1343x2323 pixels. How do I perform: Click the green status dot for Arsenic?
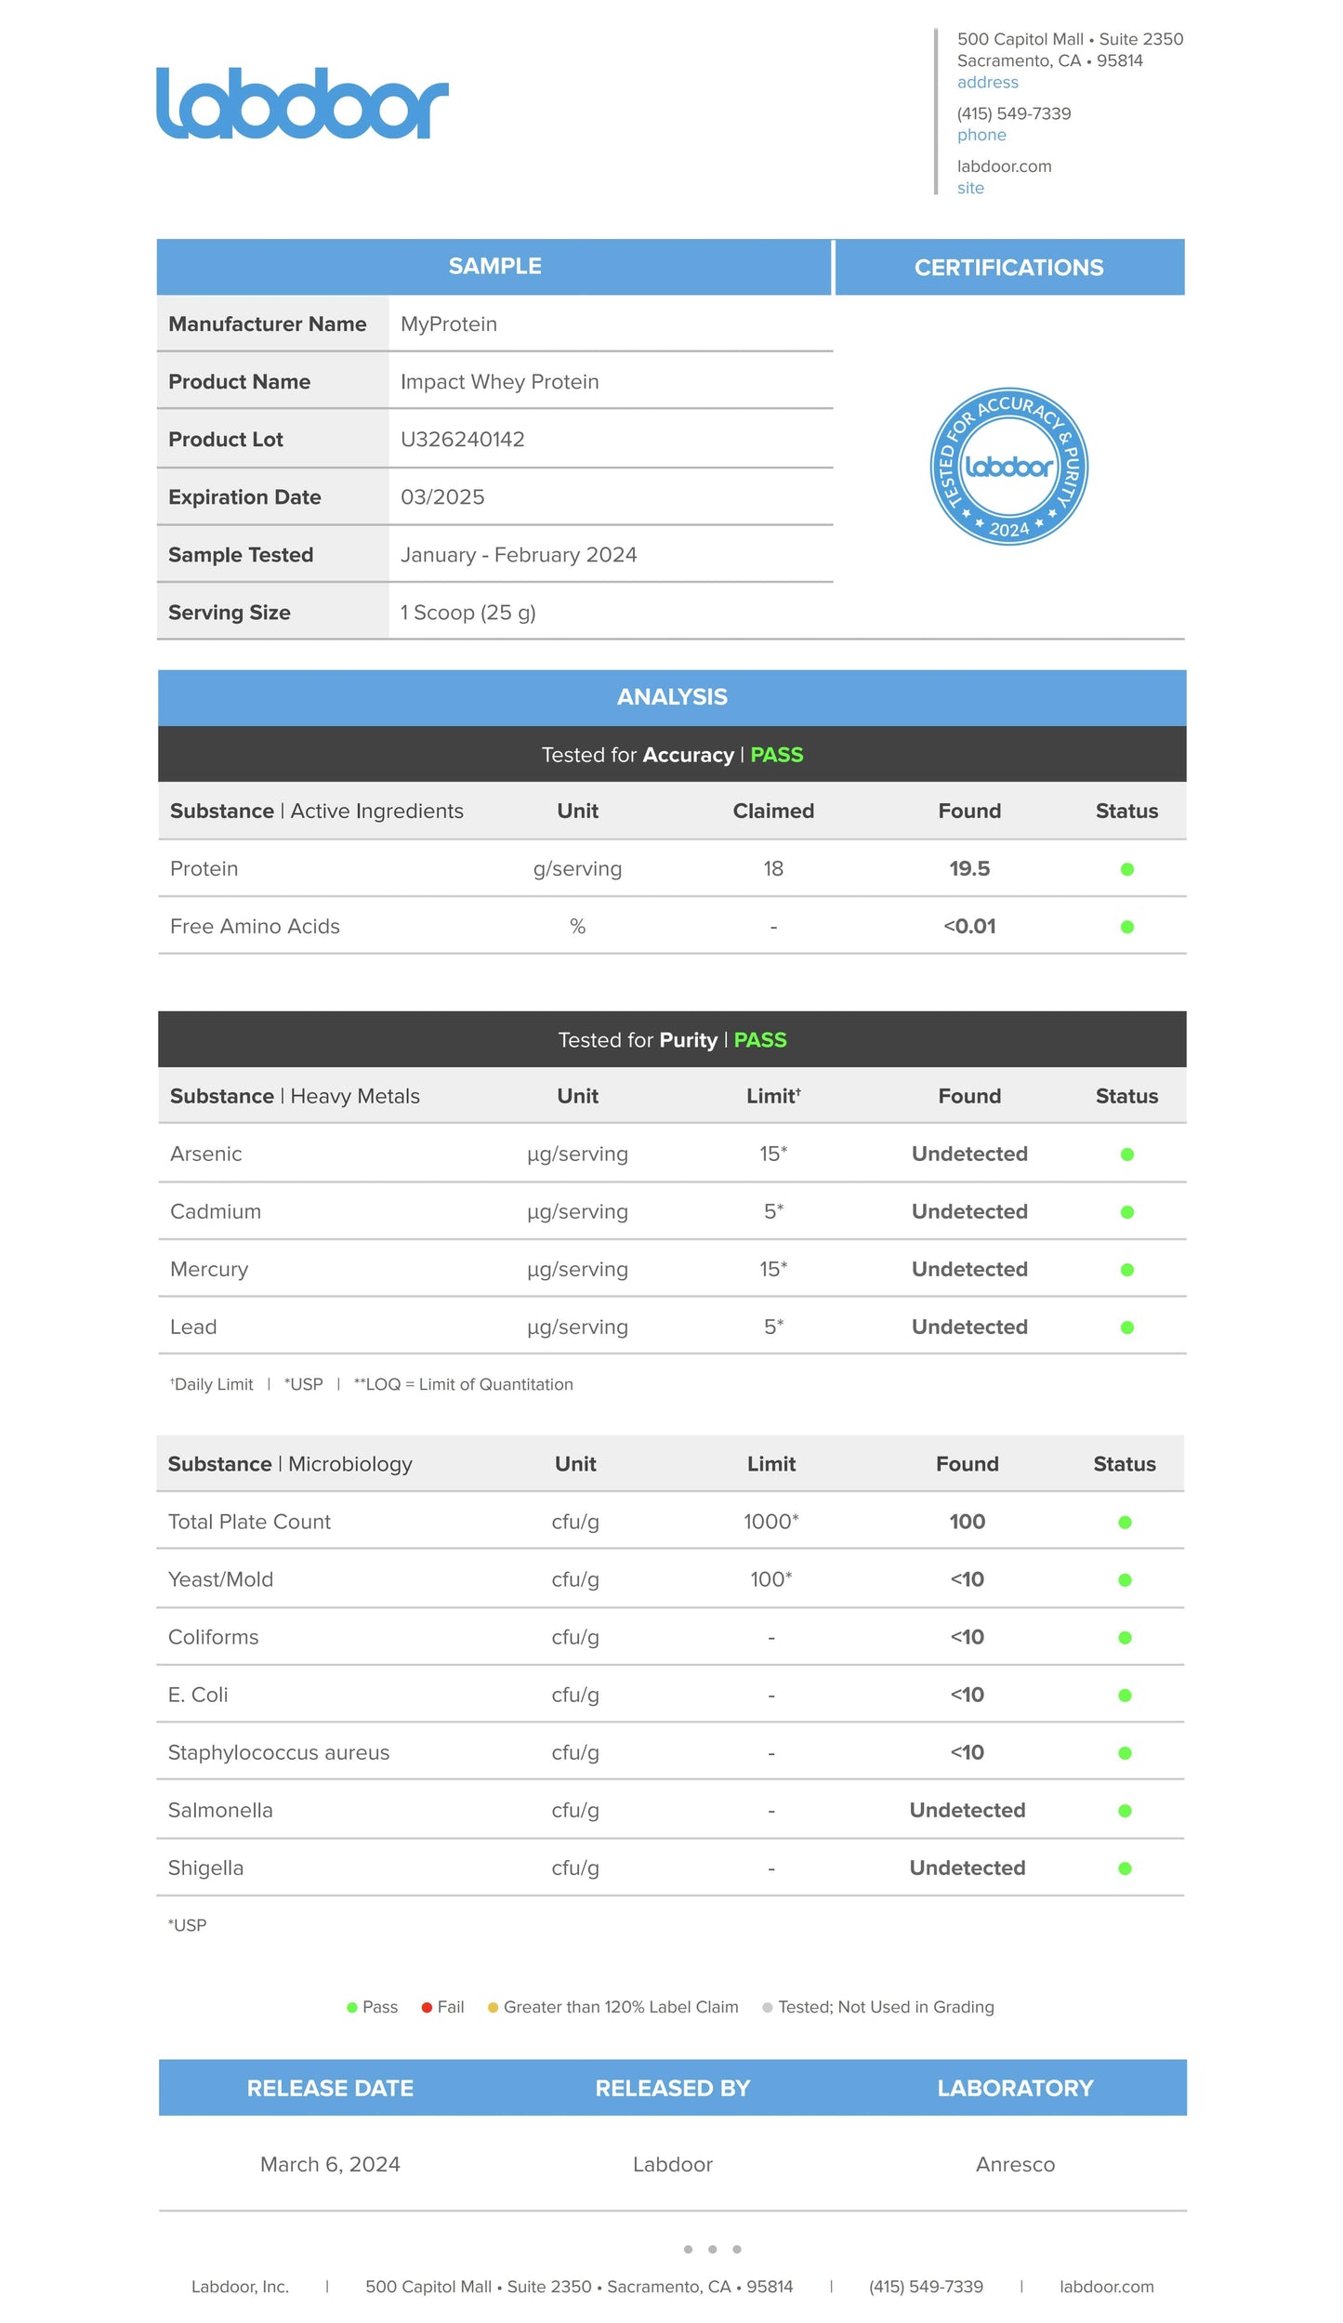click(1126, 1155)
